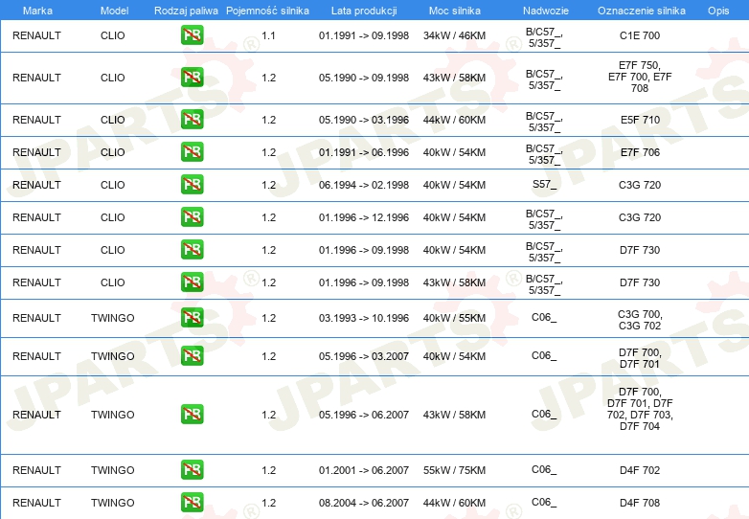
Task: Click production dates 05.1996 -> 03.2007
Action: click(364, 355)
